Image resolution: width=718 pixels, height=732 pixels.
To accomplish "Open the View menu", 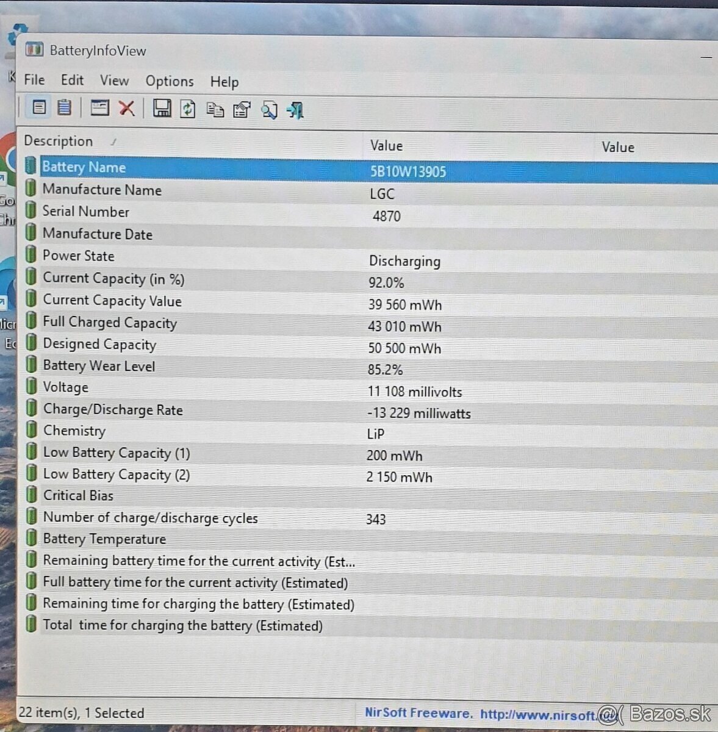I will (x=114, y=80).
